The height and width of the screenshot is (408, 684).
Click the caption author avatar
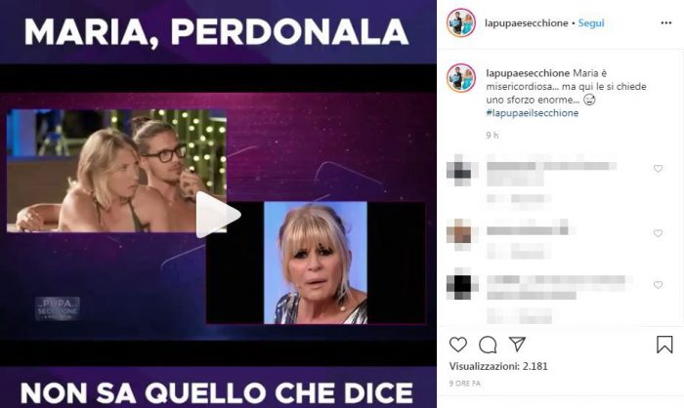461,77
